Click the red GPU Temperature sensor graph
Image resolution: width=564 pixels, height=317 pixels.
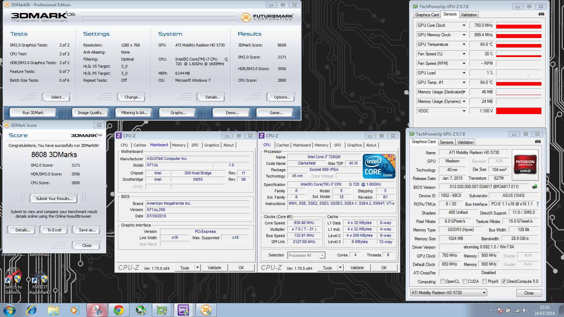[x=519, y=44]
